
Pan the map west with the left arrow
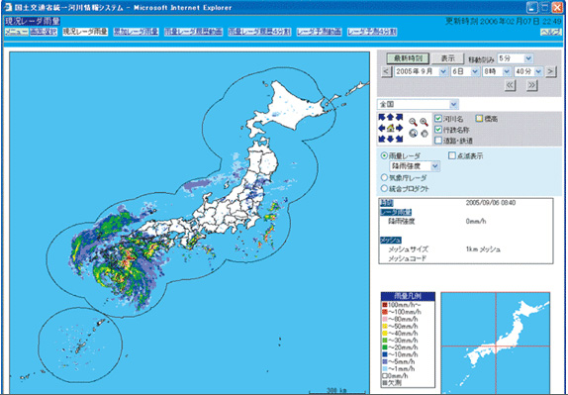coord(381,128)
